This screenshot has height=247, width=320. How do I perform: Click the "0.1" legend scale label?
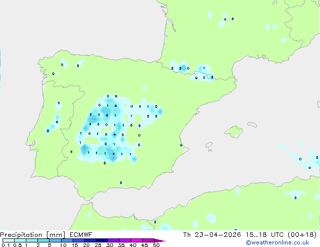[6, 245]
